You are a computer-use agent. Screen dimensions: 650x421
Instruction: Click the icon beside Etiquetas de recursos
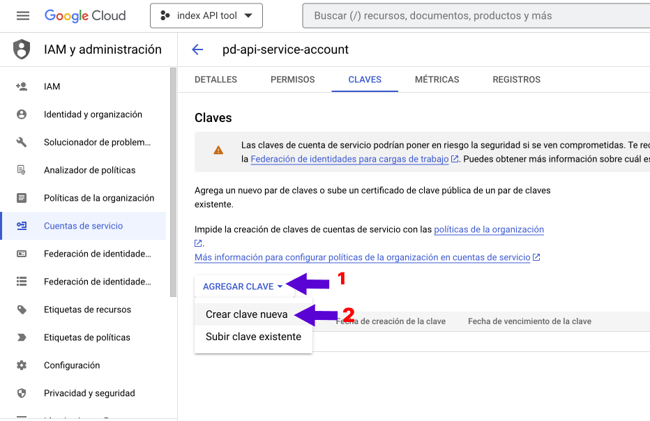pyautogui.click(x=22, y=309)
